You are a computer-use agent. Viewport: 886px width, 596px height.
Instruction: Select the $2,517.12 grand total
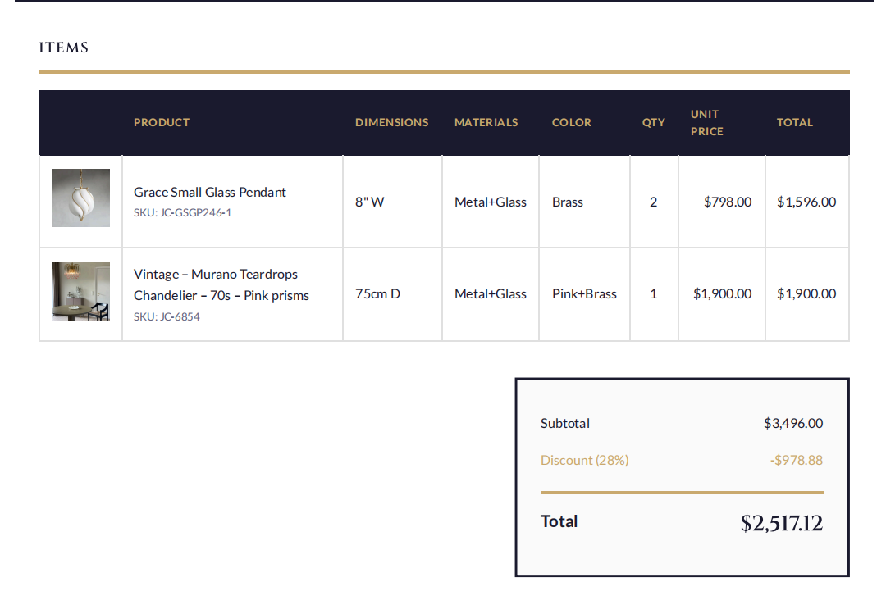[x=782, y=523]
